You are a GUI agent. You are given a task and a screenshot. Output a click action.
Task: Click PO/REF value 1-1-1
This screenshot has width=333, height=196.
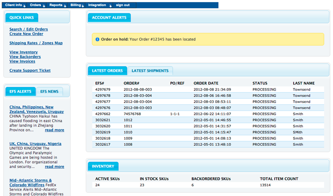point(175,114)
